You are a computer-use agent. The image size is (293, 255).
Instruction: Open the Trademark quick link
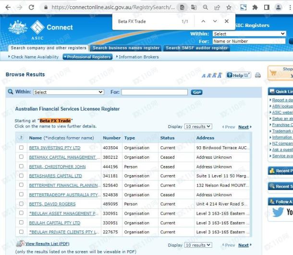click(x=282, y=131)
